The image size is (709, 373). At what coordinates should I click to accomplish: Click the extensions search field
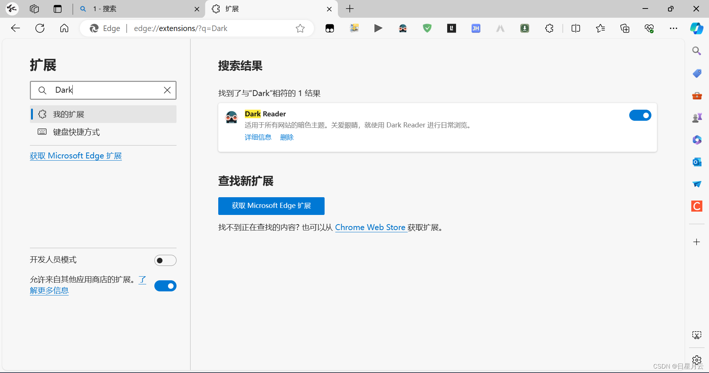(103, 90)
